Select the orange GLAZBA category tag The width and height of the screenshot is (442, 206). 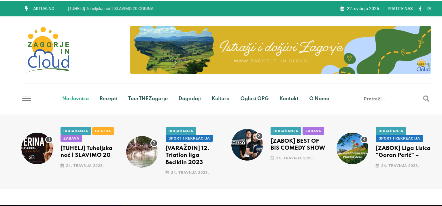tap(103, 131)
